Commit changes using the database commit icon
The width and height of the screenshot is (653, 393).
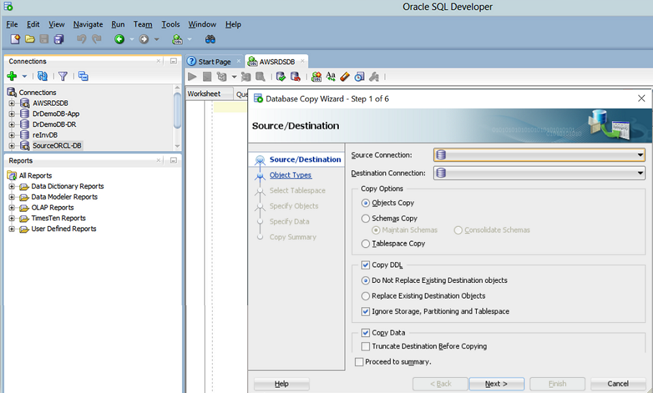(281, 76)
